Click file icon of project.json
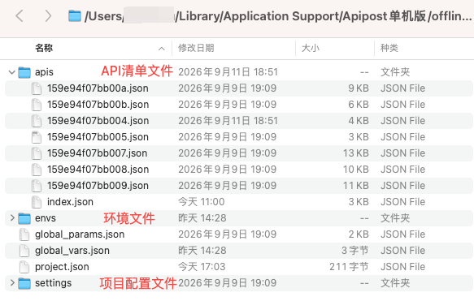 coord(24,267)
